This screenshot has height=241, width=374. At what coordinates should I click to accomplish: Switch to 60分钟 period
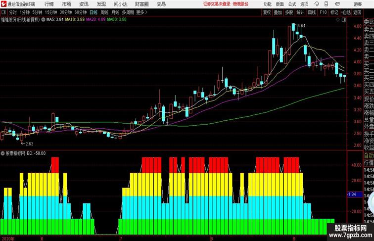80,12
